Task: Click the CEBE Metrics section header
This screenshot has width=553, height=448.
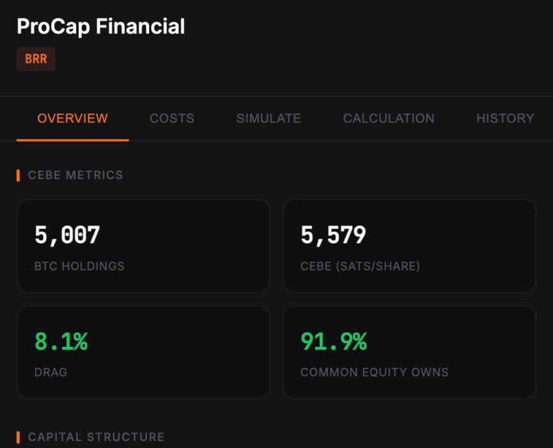Action: (x=76, y=175)
